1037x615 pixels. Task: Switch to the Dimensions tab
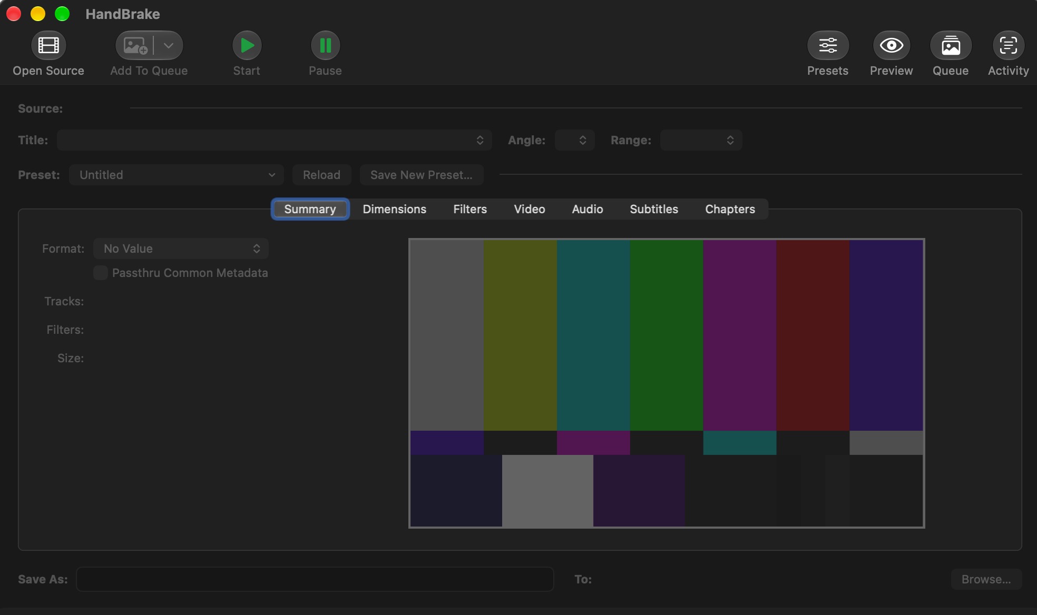[395, 209]
